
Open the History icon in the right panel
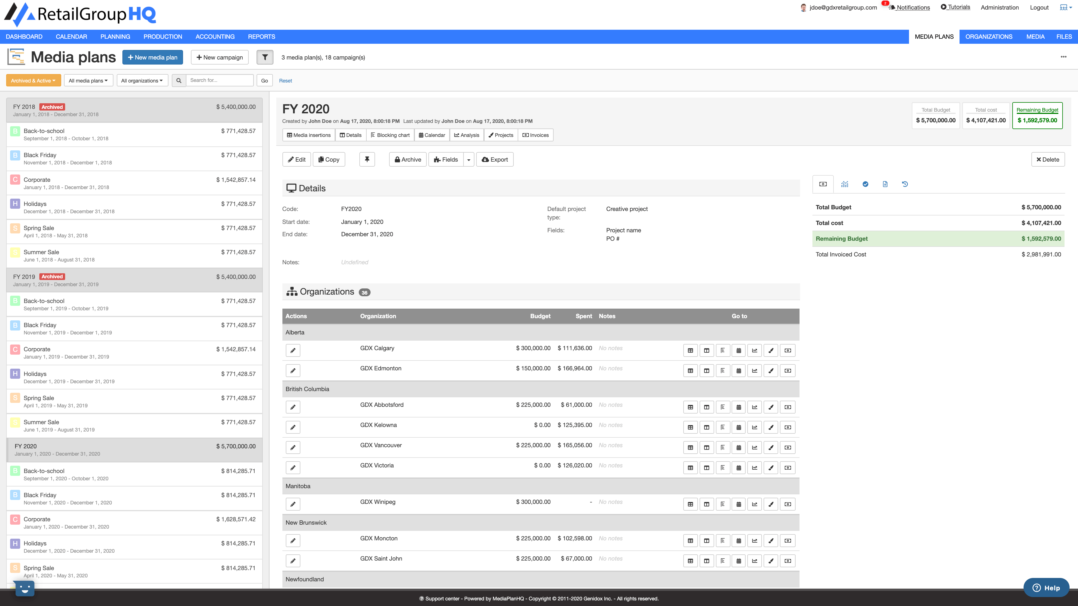pos(905,184)
